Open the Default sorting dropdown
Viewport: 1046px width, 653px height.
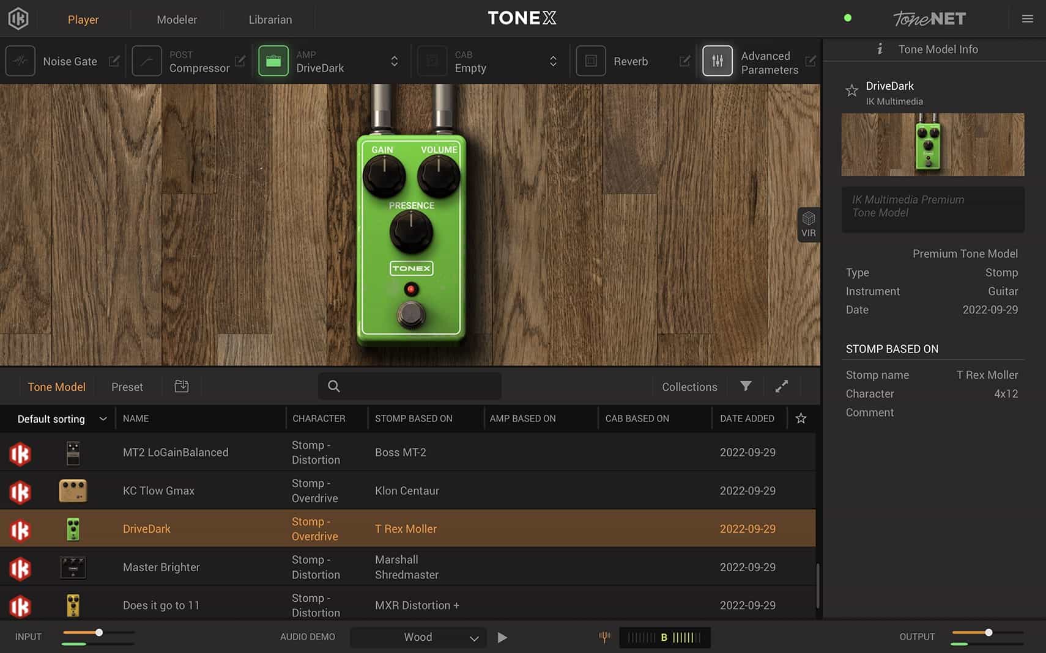pyautogui.click(x=62, y=418)
